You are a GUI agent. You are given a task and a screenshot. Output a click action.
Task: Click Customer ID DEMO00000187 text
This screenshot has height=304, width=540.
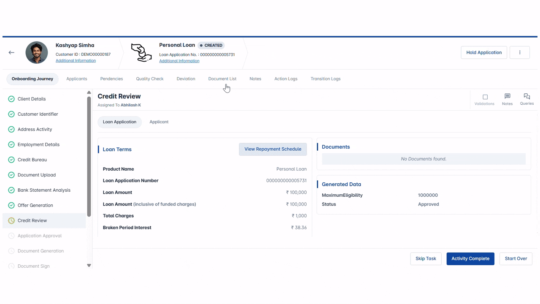tap(83, 54)
